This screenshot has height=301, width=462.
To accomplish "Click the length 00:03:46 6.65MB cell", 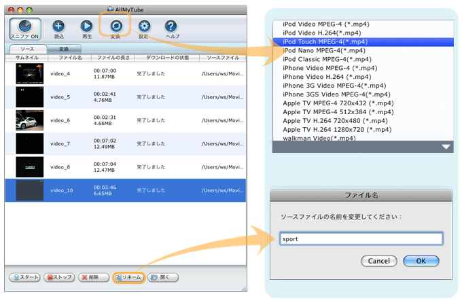I will pos(105,190).
